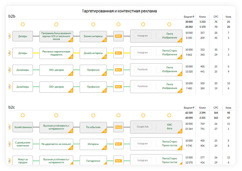Click the С домашними животными card
This screenshot has height=171, width=242.
(x=23, y=144)
